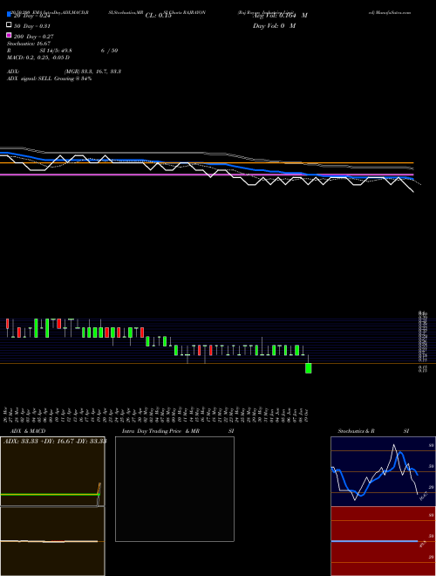The image size is (436, 576).
Task: Click the empty Intra Day Trading Price chart box
Action: (x=174, y=489)
